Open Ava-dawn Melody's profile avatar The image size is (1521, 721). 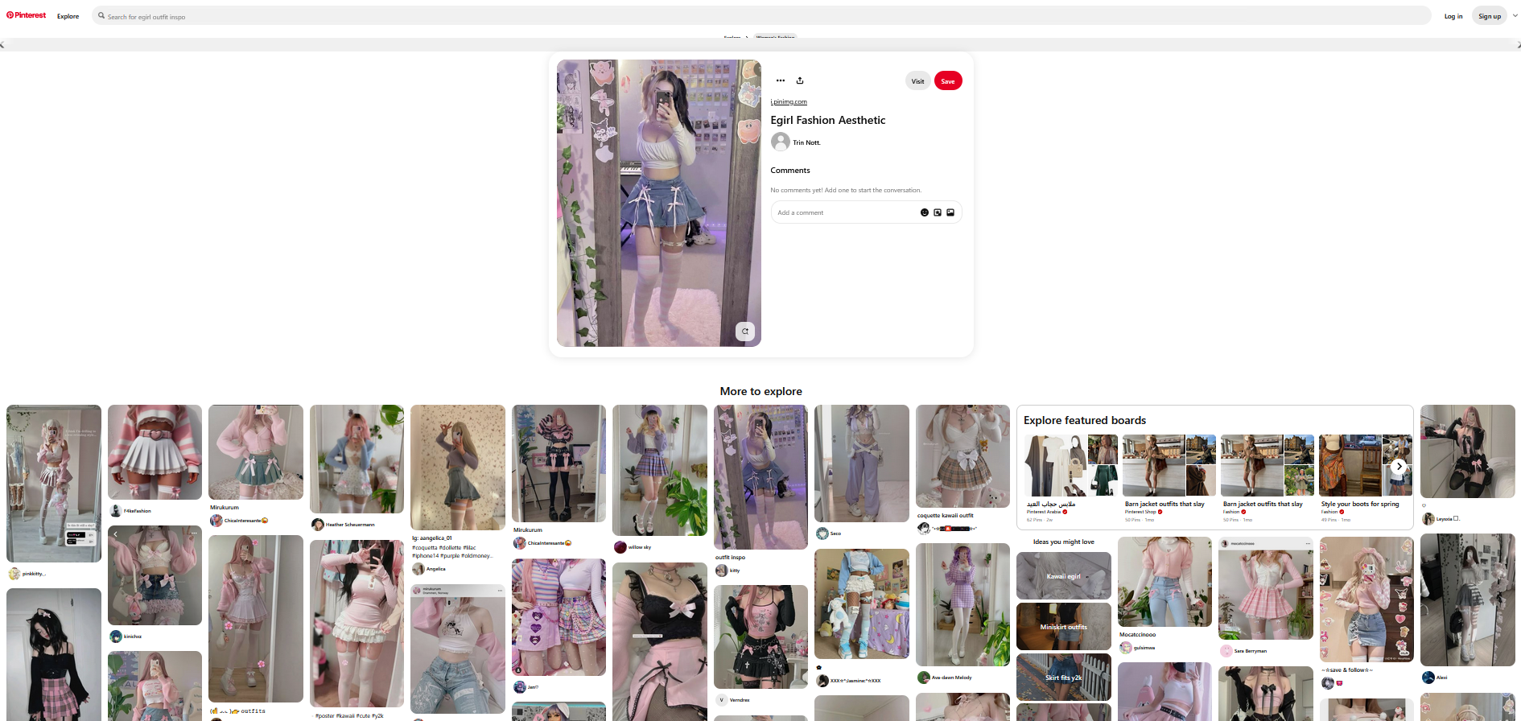(924, 678)
